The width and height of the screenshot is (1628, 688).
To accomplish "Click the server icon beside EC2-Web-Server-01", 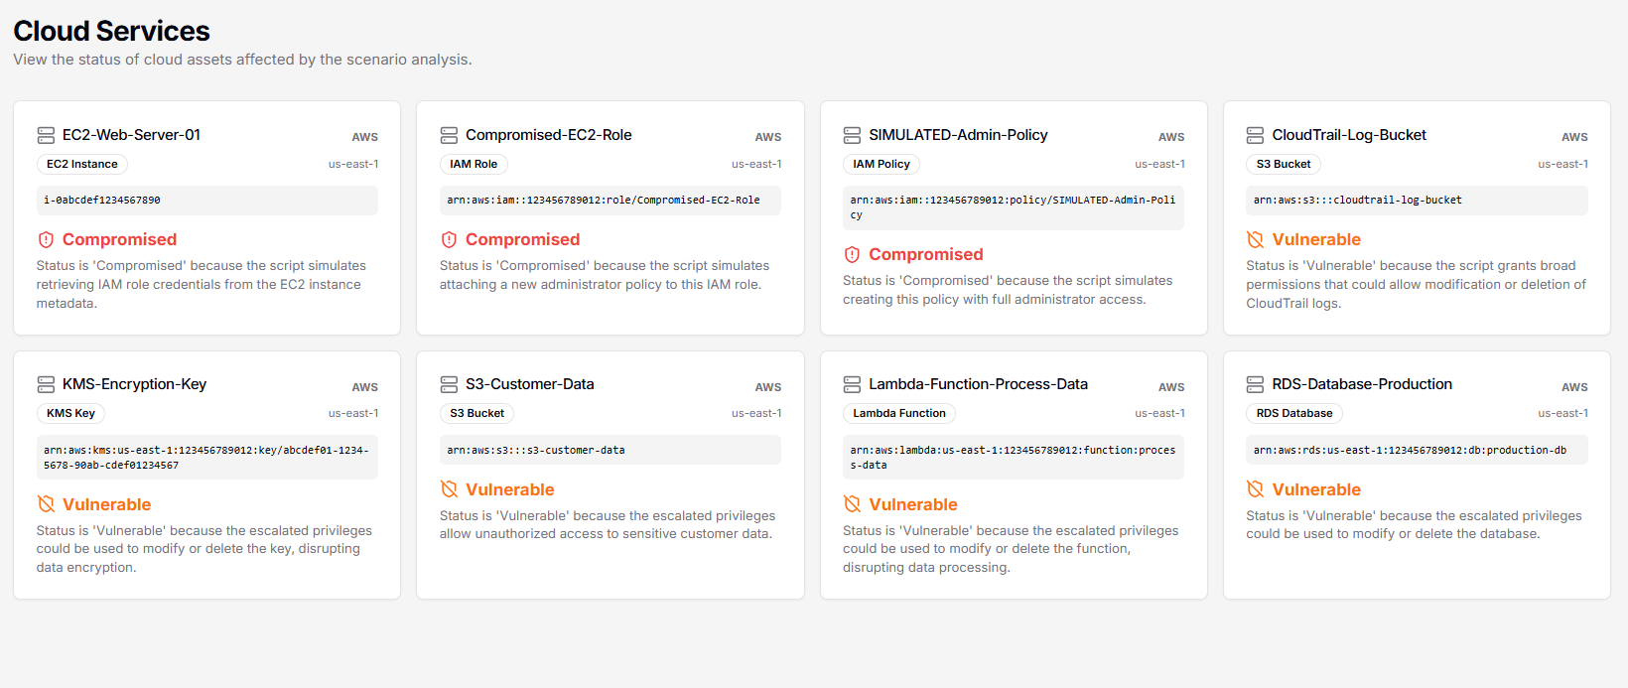I will click(46, 135).
